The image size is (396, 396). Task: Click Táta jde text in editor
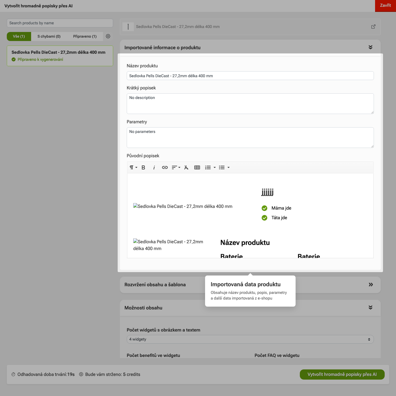[279, 218]
